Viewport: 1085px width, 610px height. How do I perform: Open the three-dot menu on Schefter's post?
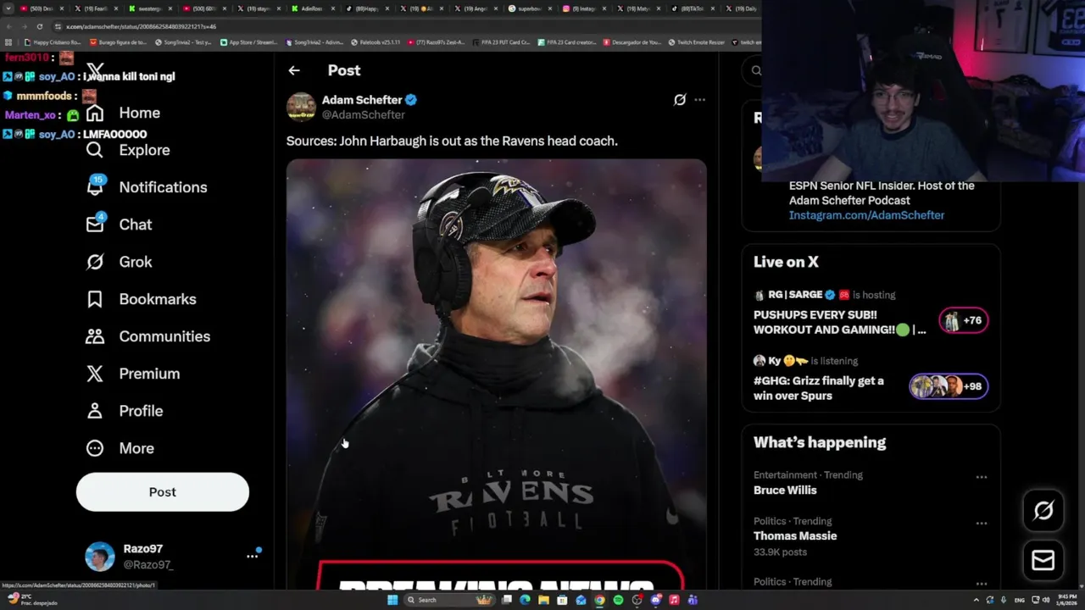(699, 100)
